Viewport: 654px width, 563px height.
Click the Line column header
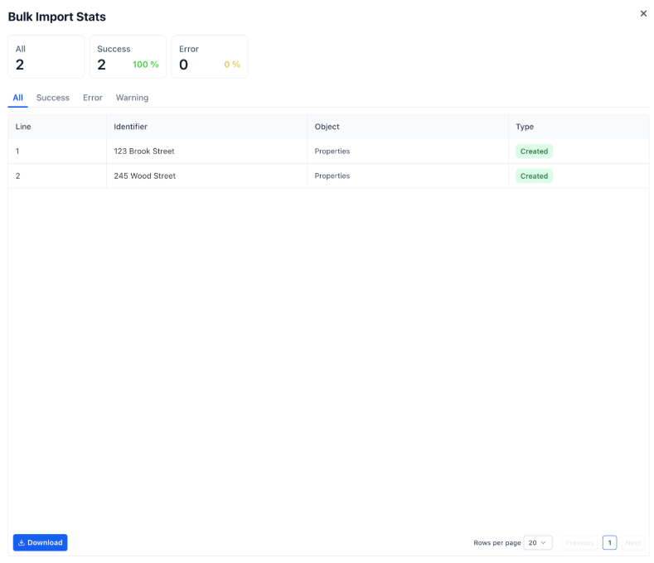(x=23, y=127)
